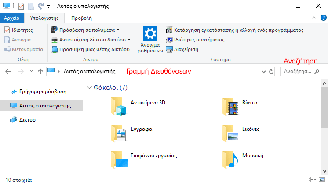Expand Πρόσβαση σε πολυμέσα dropdown
328x185 pixels.
pyautogui.click(x=118, y=30)
